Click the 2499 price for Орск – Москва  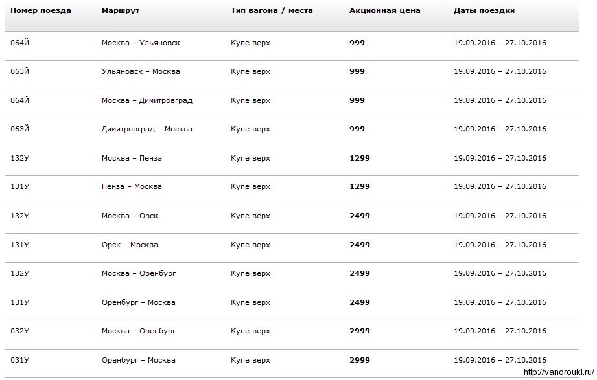point(359,245)
